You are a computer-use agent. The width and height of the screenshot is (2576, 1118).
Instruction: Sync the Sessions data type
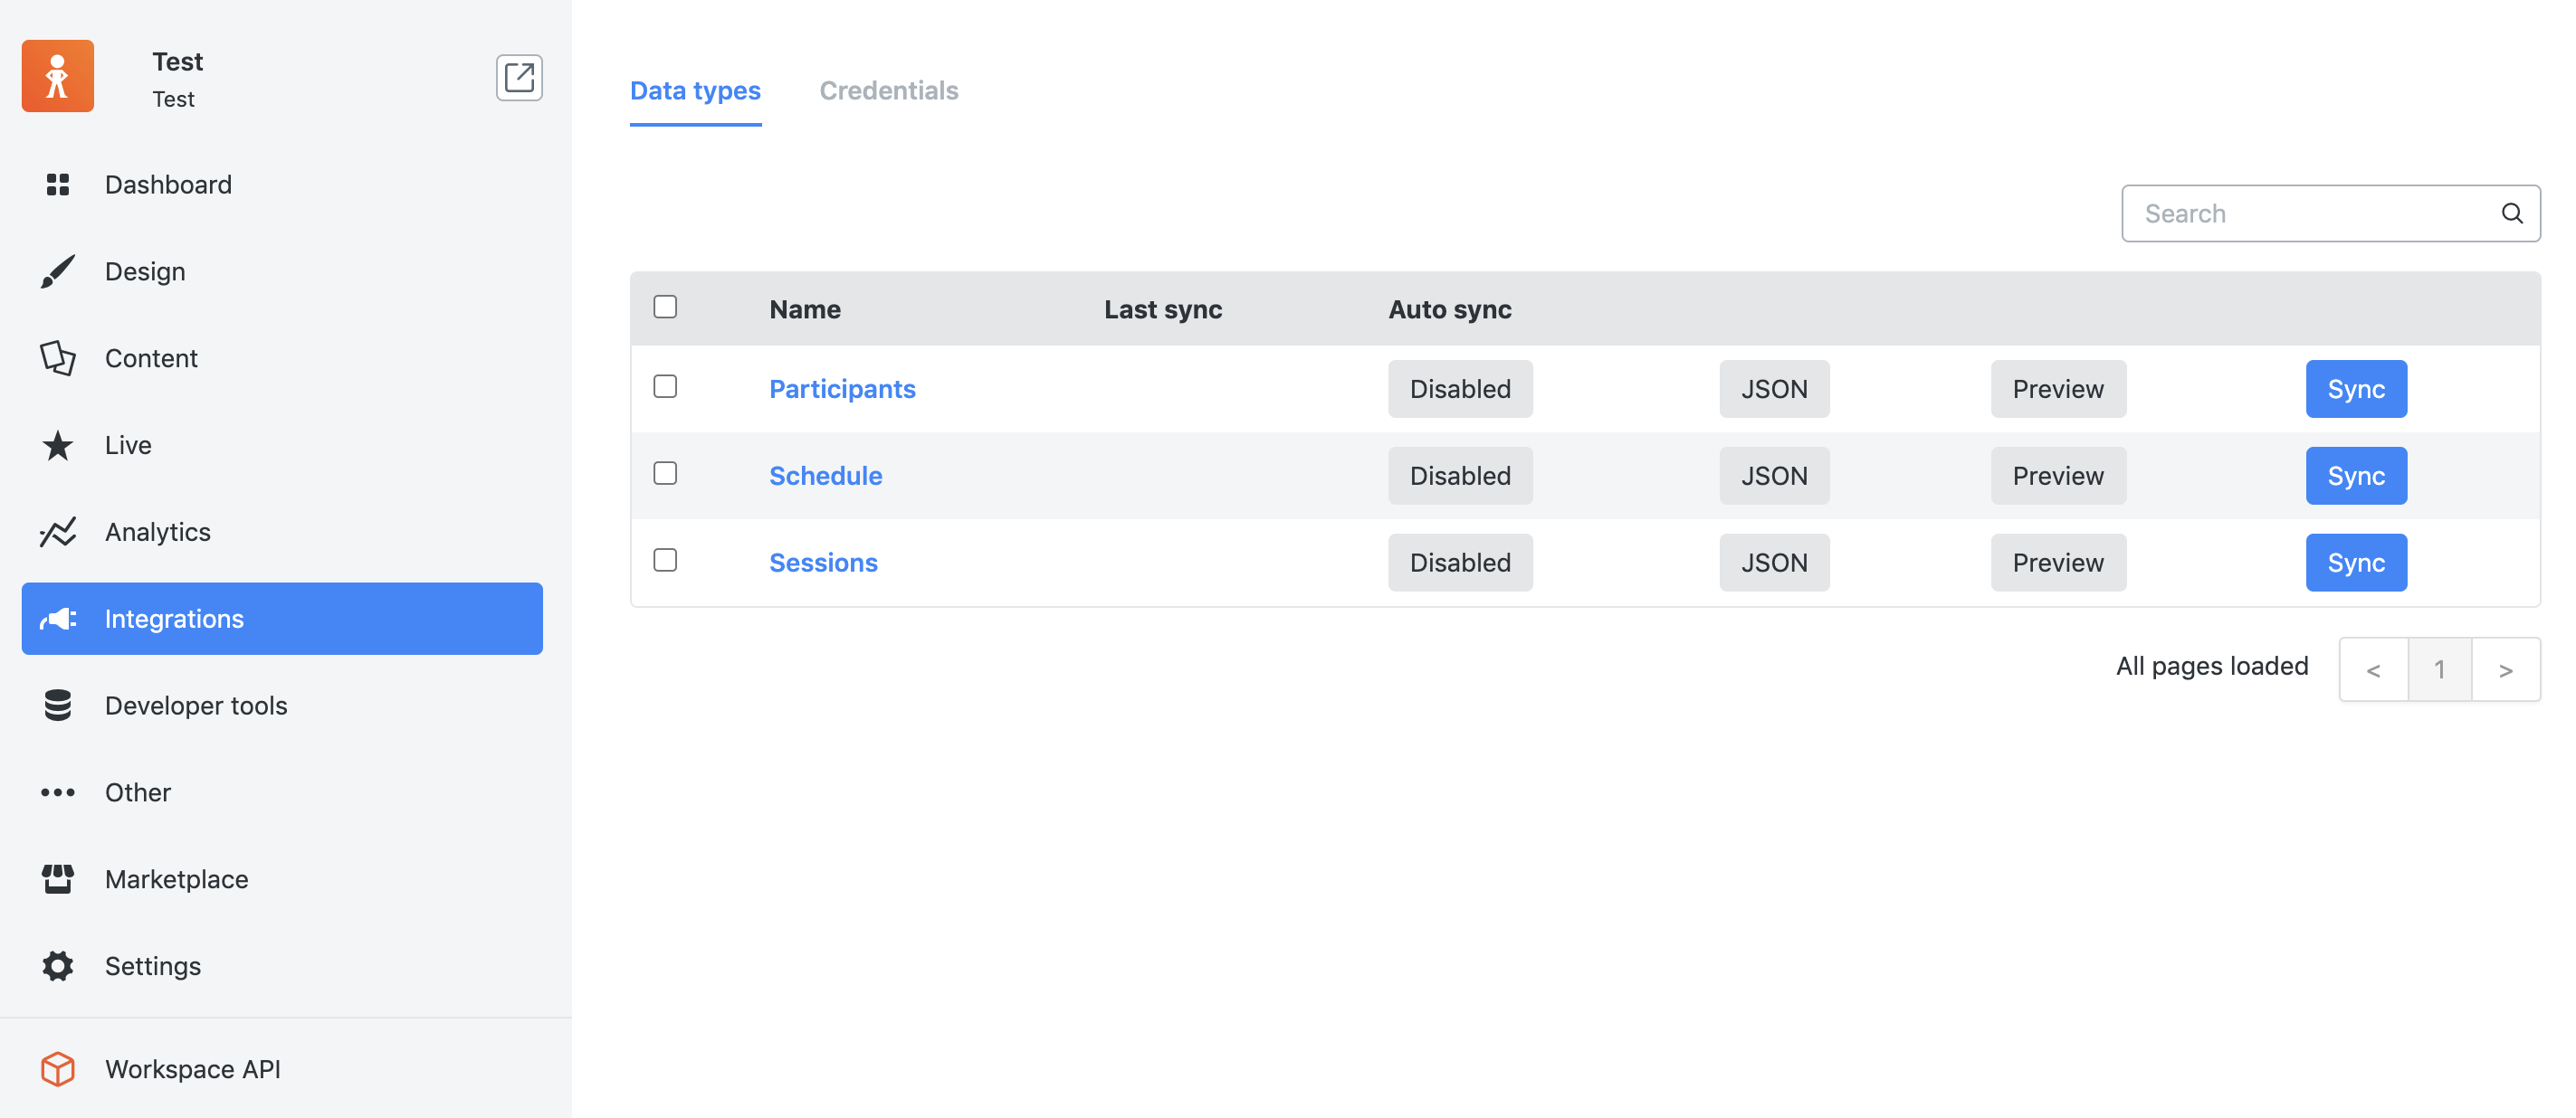click(x=2356, y=562)
